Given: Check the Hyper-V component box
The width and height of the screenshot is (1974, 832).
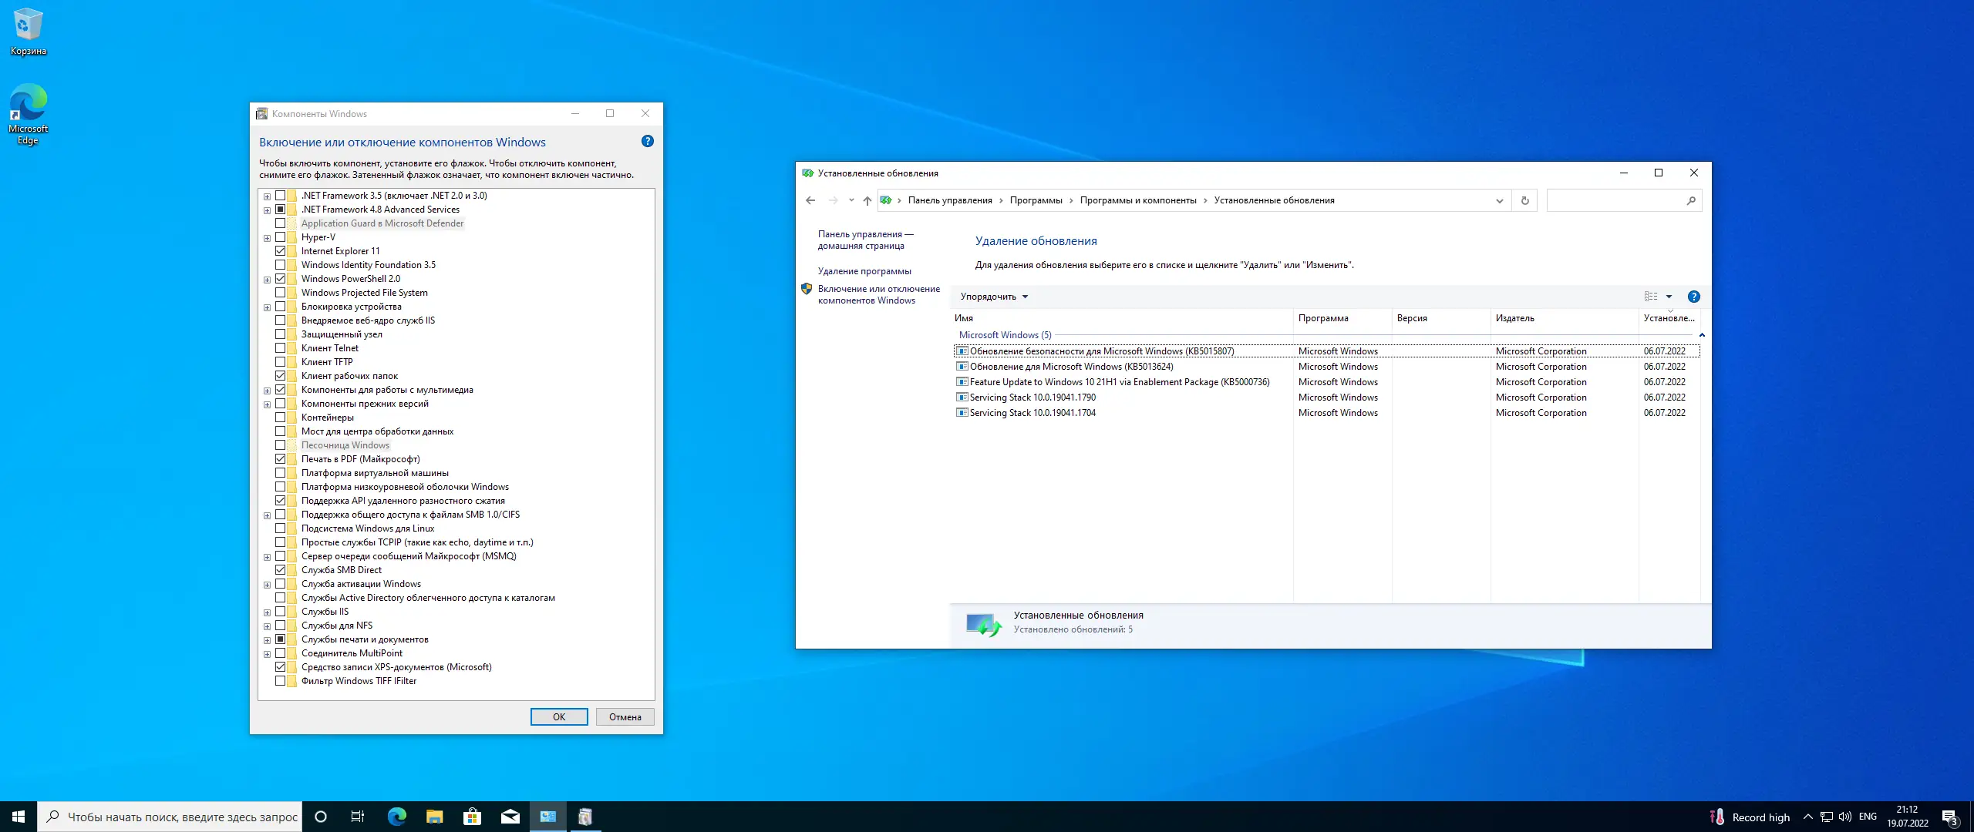Looking at the screenshot, I should tap(281, 237).
